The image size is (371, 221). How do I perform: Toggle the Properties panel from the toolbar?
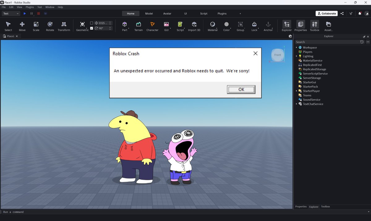pos(301,26)
